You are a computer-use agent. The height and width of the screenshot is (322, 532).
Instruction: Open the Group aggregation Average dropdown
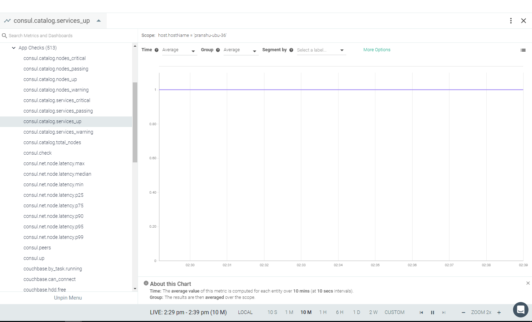241,50
